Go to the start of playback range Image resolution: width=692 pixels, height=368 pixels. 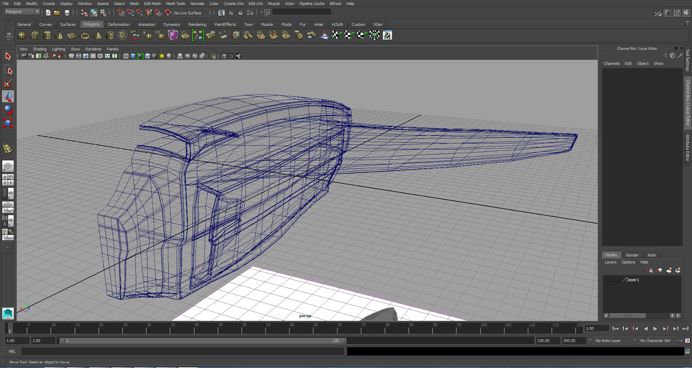(x=615, y=329)
